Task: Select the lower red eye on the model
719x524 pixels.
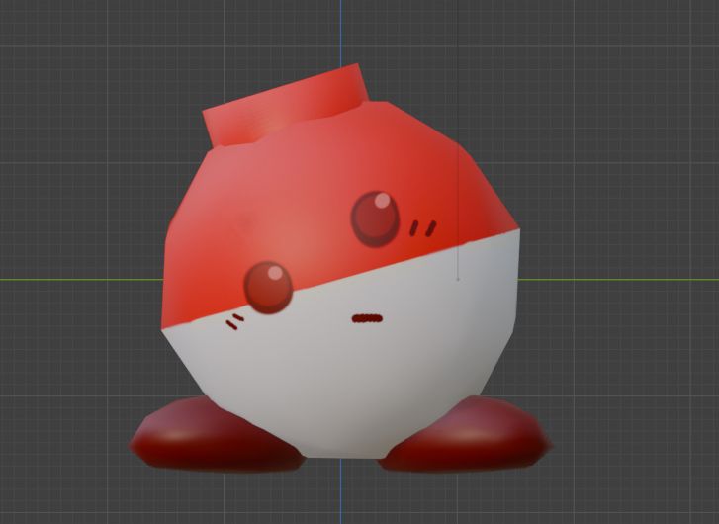Action: click(268, 288)
